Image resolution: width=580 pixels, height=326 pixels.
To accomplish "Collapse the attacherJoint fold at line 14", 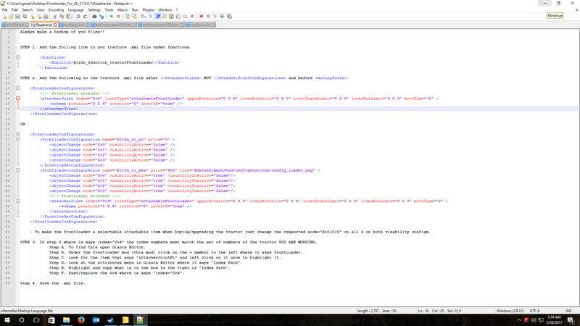I will [17, 97].
